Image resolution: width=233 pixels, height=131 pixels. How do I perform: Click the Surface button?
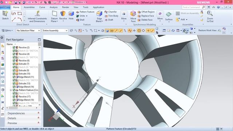pyautogui.click(x=169, y=17)
